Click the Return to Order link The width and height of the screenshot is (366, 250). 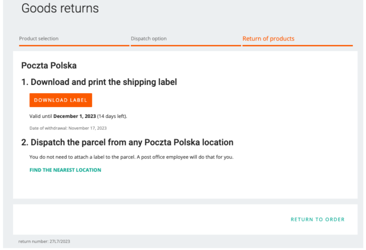(x=318, y=220)
